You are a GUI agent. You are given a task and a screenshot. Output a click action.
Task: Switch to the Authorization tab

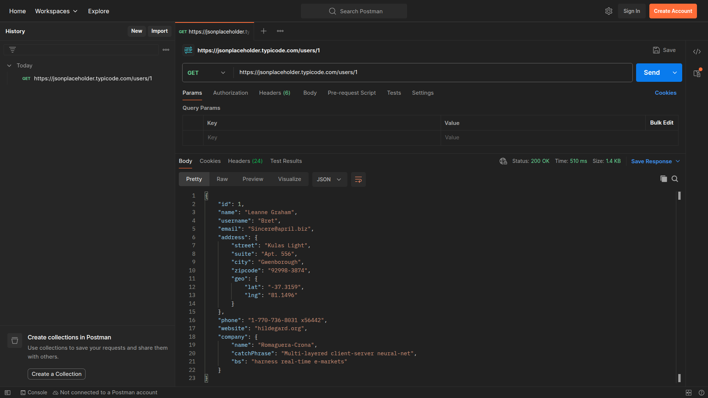(230, 93)
